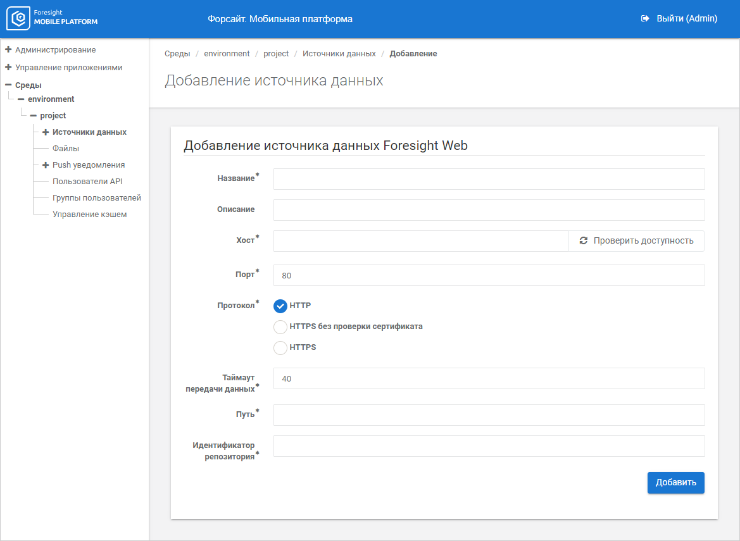Image resolution: width=740 pixels, height=541 pixels.
Task: Focus the Порт field with value 80
Action: (489, 275)
